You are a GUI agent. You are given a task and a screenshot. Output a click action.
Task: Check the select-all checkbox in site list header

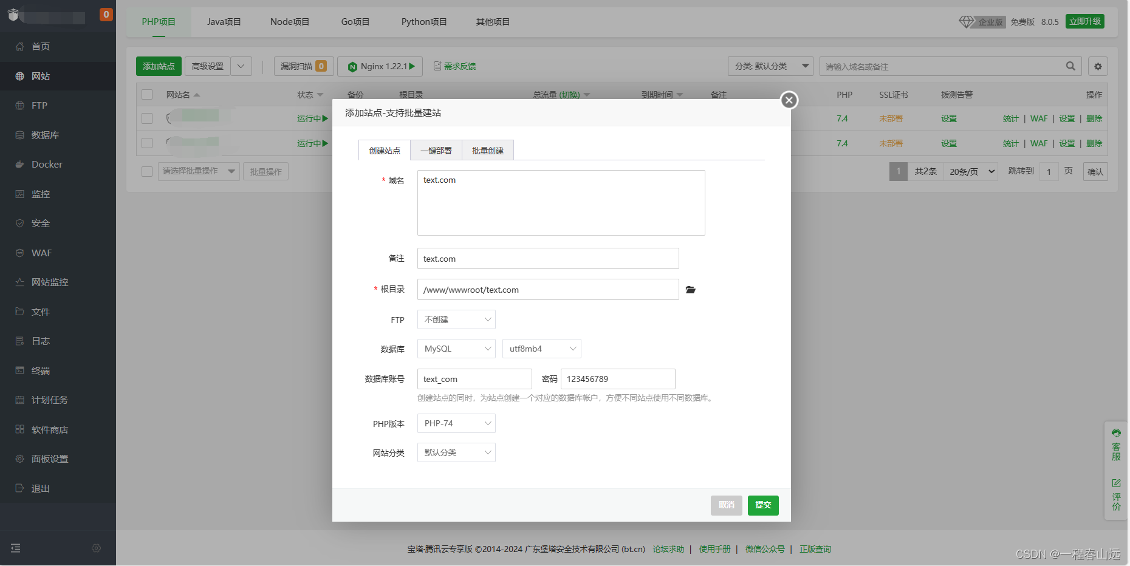146,95
